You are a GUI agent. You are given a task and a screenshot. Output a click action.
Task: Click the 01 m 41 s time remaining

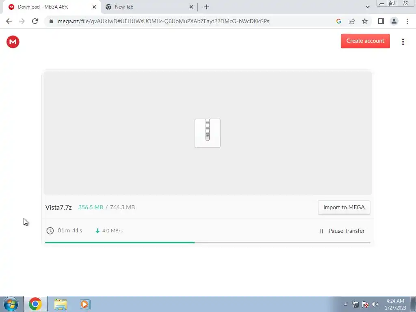point(70,231)
